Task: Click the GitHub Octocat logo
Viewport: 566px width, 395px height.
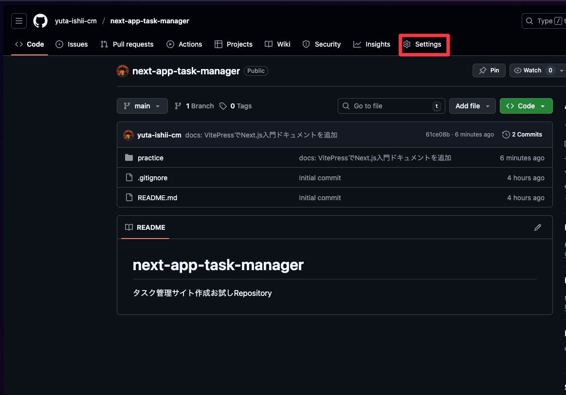Action: pyautogui.click(x=40, y=21)
